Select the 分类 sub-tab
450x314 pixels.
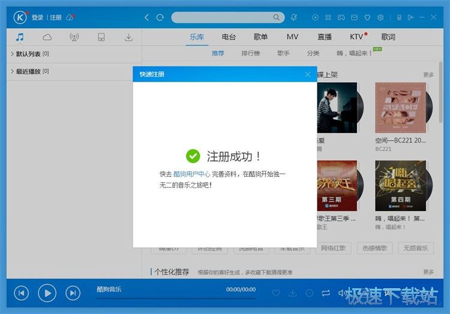tap(313, 53)
